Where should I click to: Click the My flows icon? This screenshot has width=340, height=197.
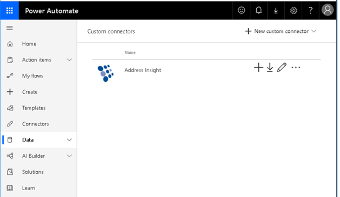click(10, 76)
